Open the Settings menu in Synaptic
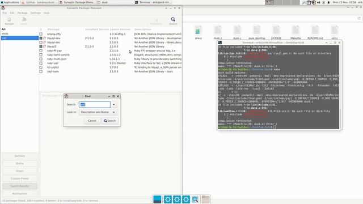This screenshot has width=363, height=204. point(35,13)
